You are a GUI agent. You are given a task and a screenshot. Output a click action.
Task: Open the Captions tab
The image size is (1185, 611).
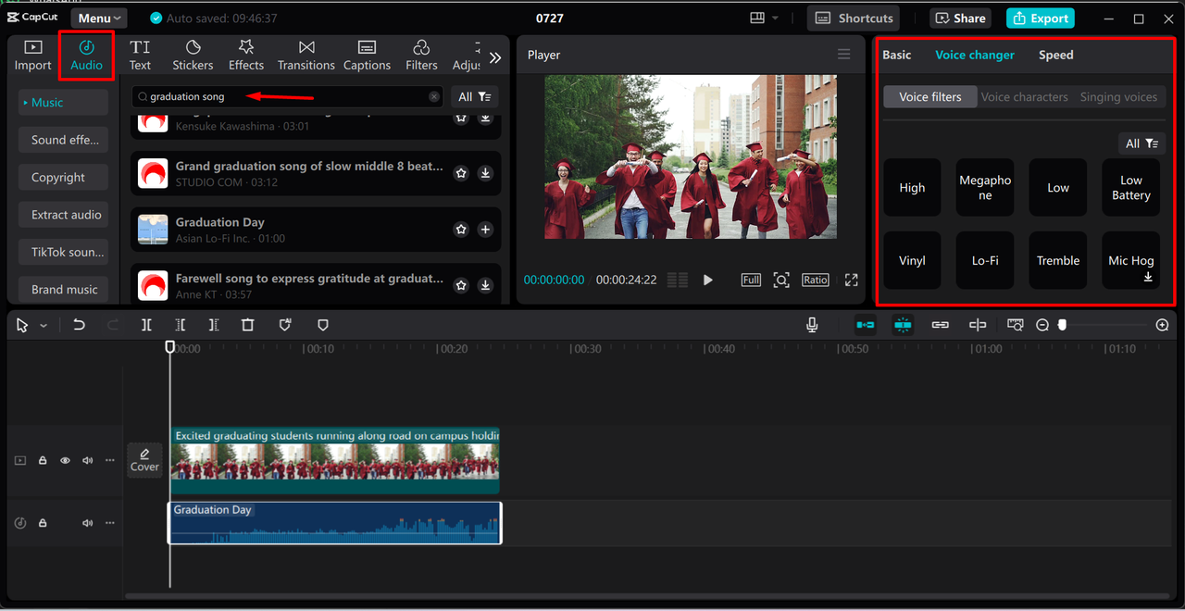click(367, 56)
